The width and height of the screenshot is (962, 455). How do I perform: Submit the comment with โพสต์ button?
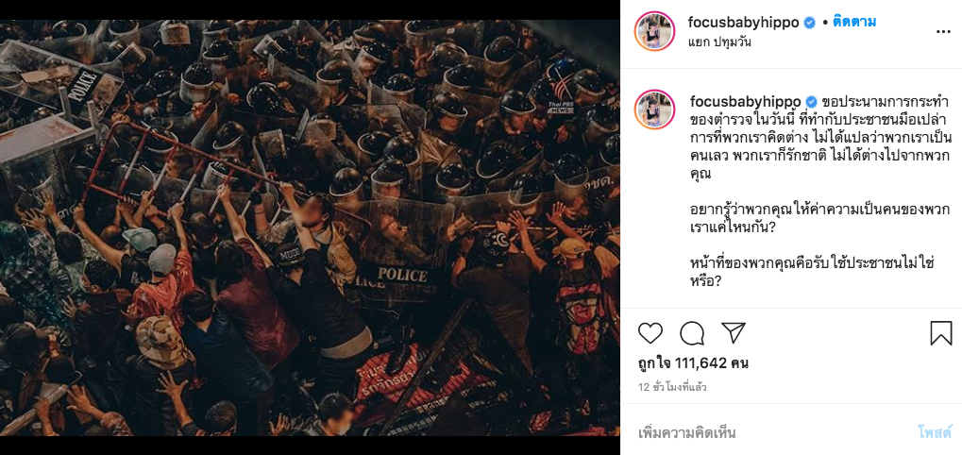tap(935, 432)
